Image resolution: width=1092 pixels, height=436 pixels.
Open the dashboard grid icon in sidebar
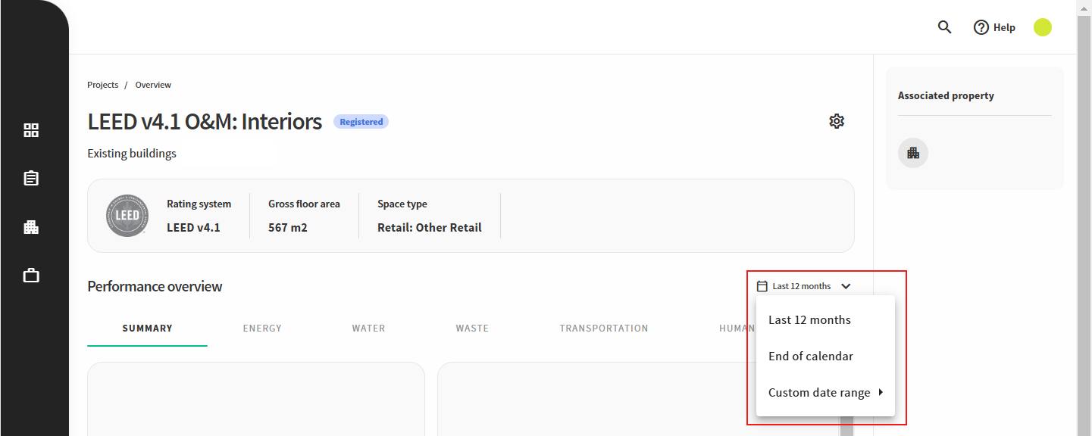click(x=31, y=130)
